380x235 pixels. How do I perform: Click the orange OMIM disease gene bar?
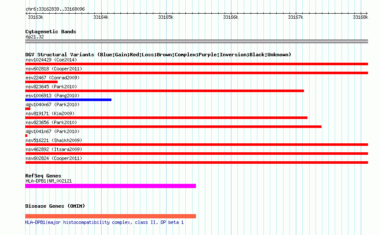pyautogui.click(x=111, y=216)
